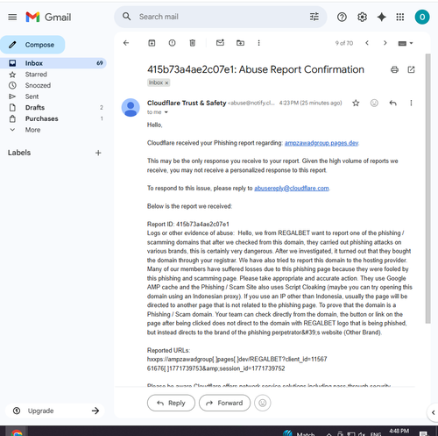Click the '9 of 70' counter

(x=344, y=43)
